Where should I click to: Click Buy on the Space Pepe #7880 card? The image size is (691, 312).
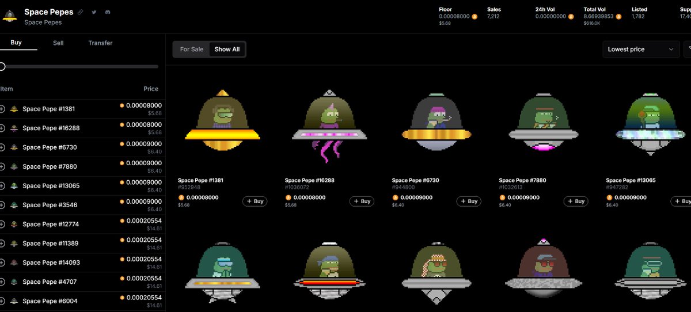[576, 201]
